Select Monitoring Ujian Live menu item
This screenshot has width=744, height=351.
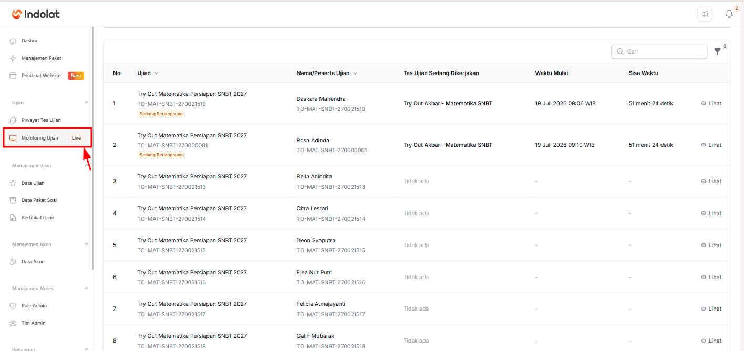[x=47, y=138]
